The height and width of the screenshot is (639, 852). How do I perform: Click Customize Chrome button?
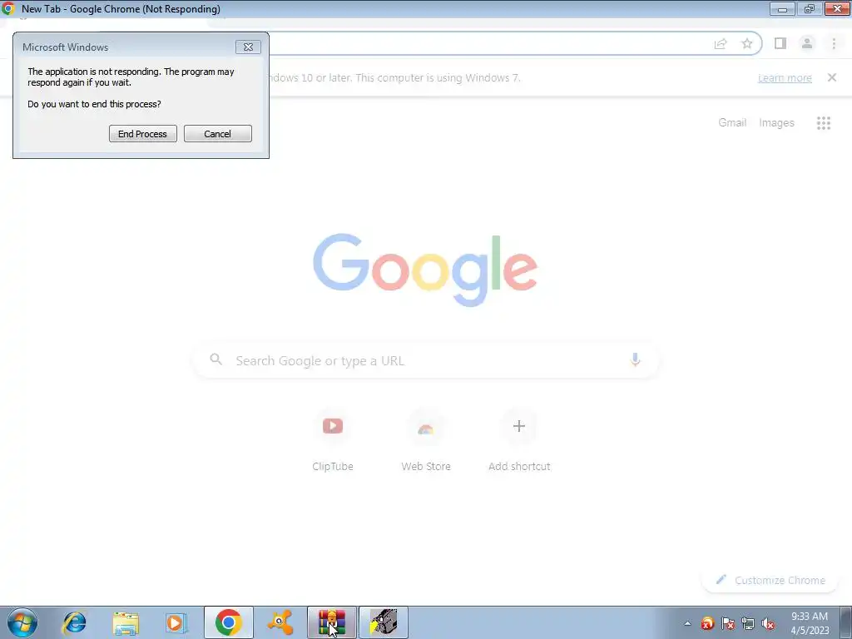(x=770, y=580)
